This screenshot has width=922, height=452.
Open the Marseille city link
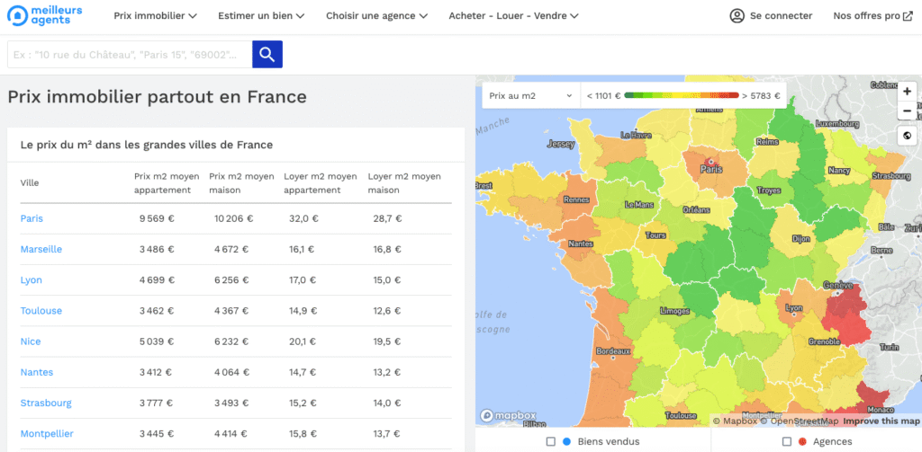pos(41,249)
